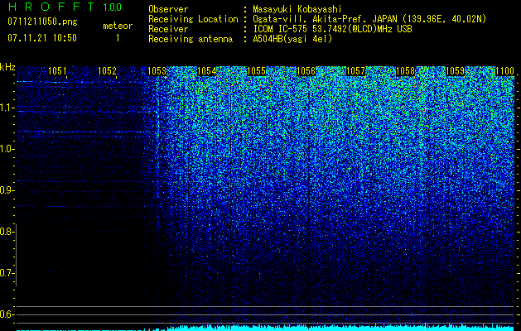
Task: Click the 1054 time marker
Action: (207, 71)
